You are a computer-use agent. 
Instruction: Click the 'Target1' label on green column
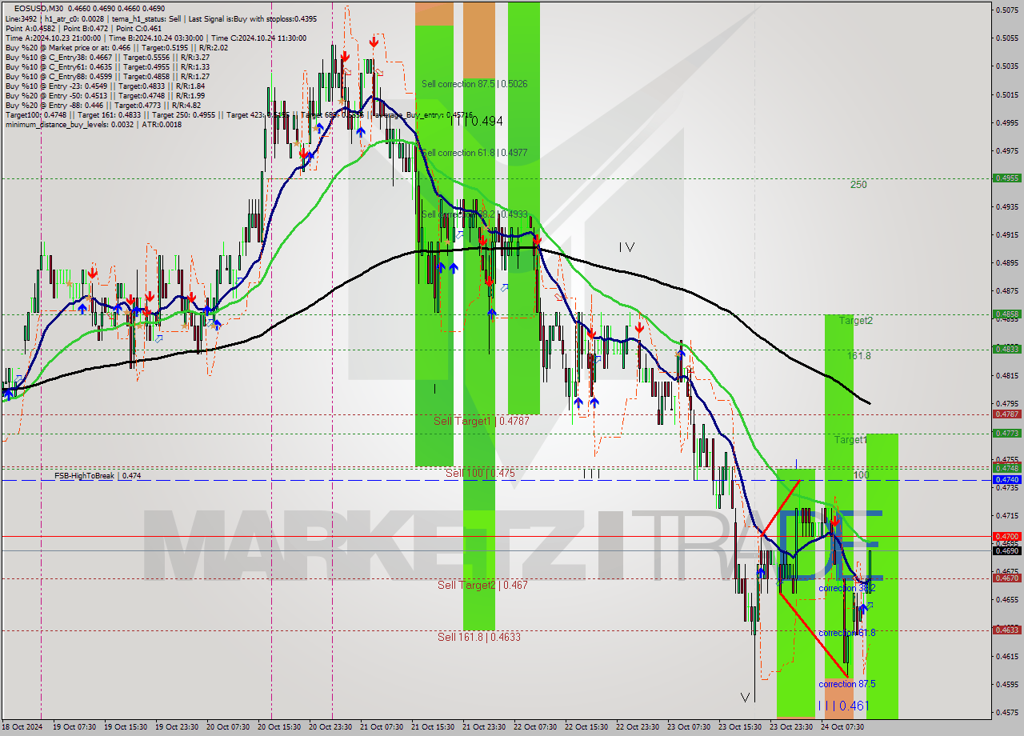click(x=850, y=440)
